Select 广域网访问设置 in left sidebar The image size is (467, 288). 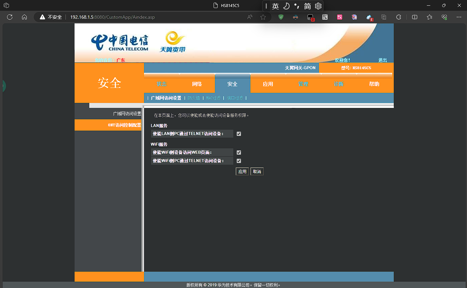[x=127, y=114]
